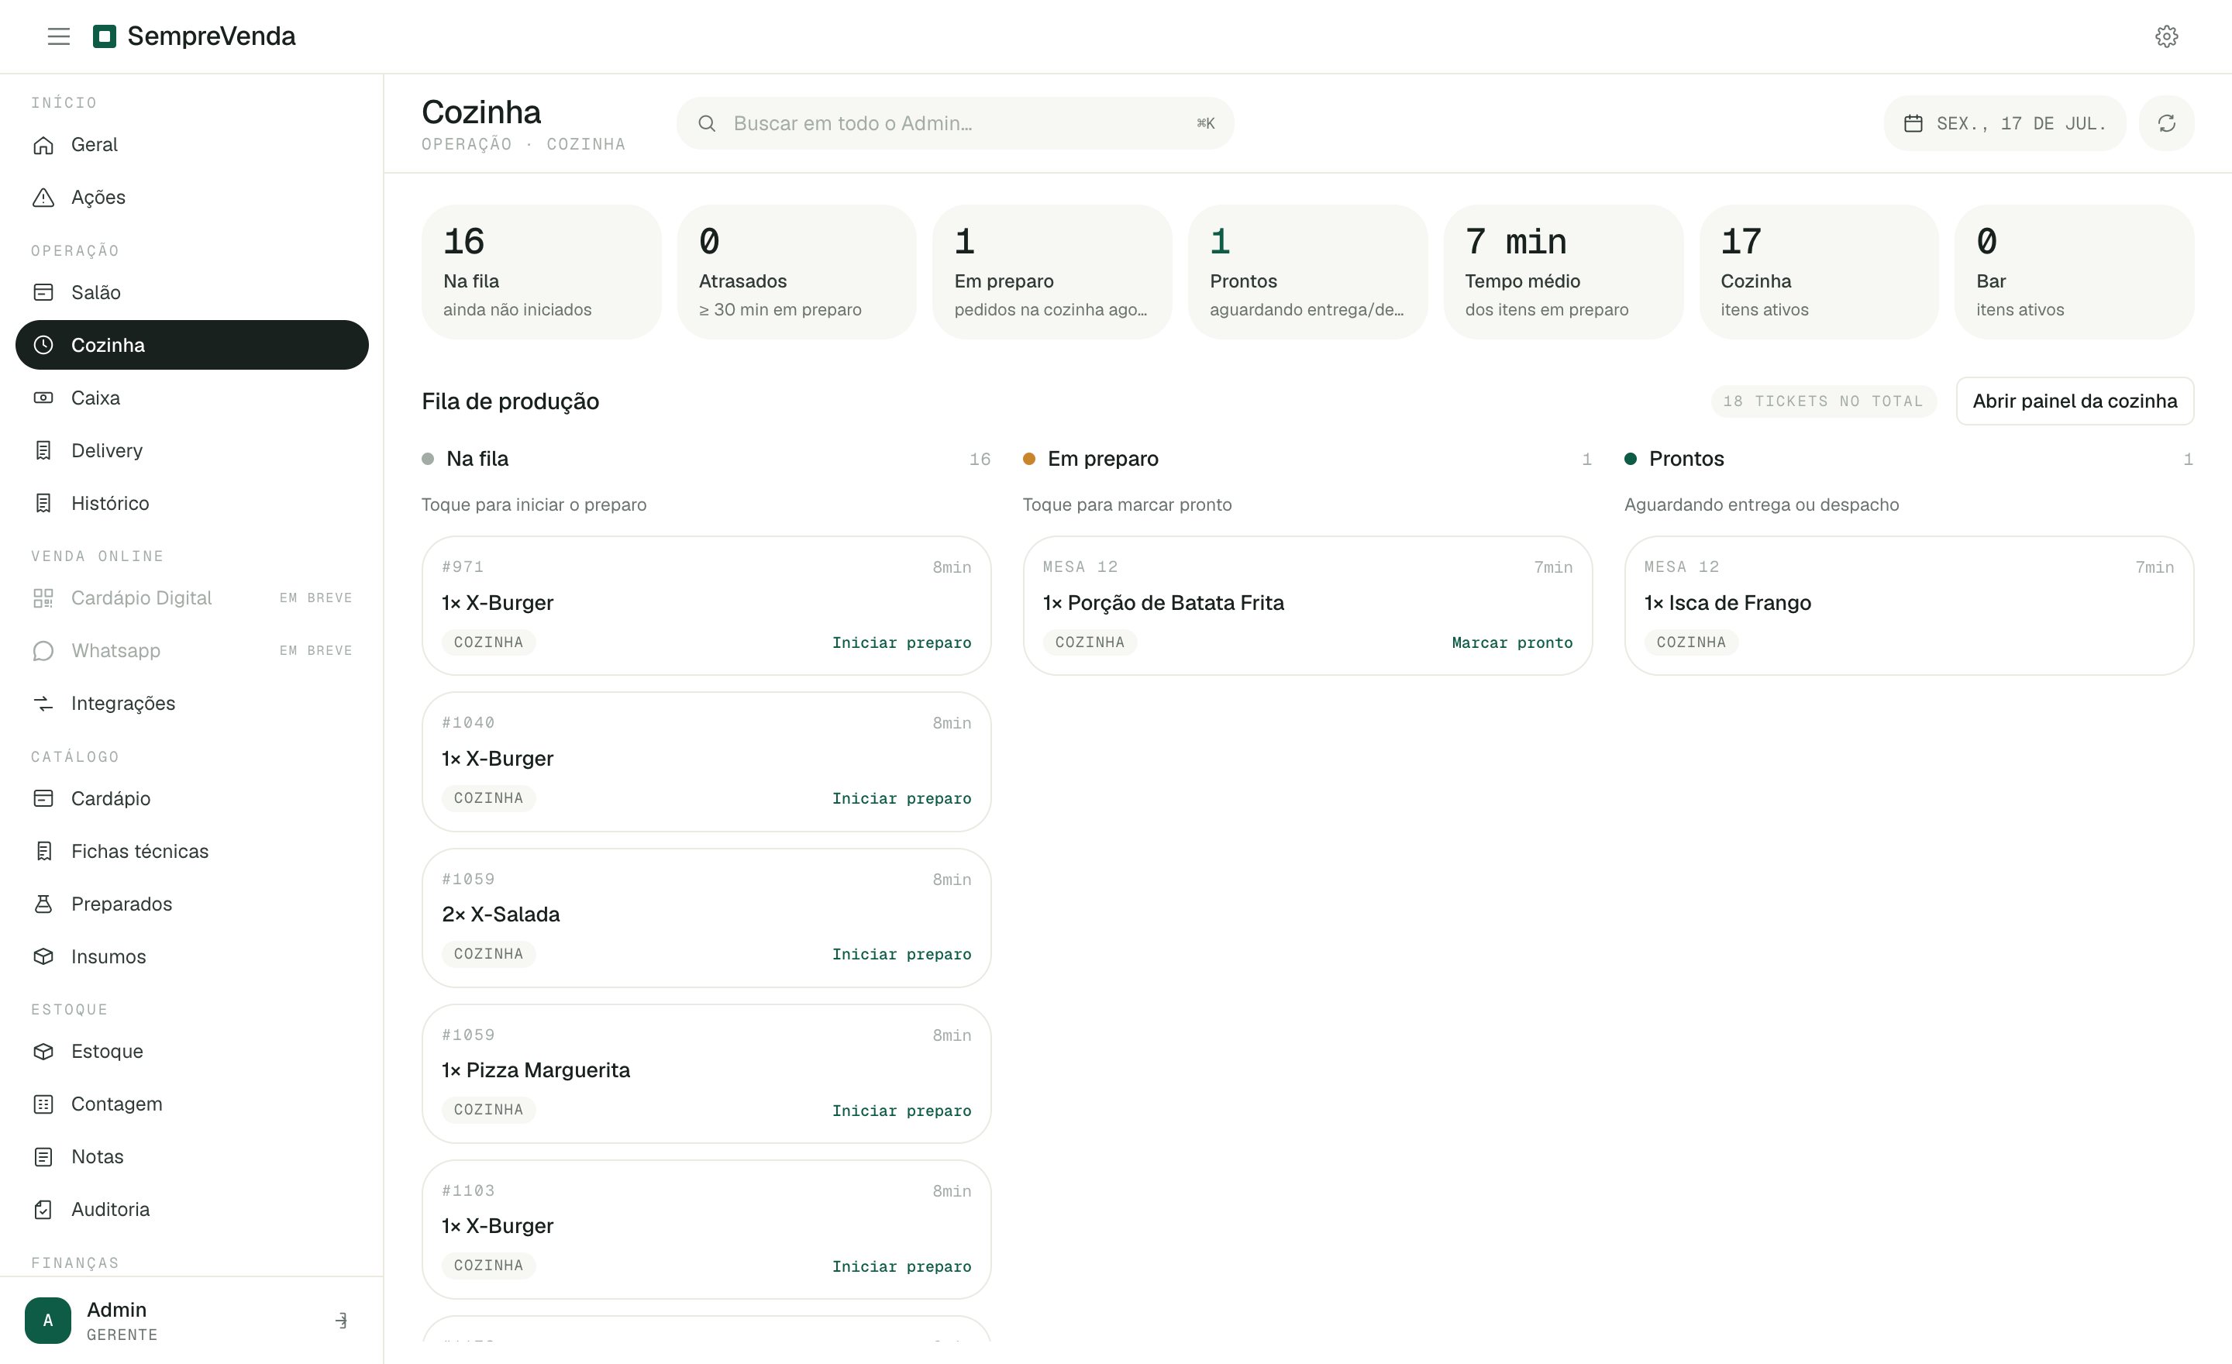
Task: Click the Salão sidebar icon
Action: coord(43,292)
